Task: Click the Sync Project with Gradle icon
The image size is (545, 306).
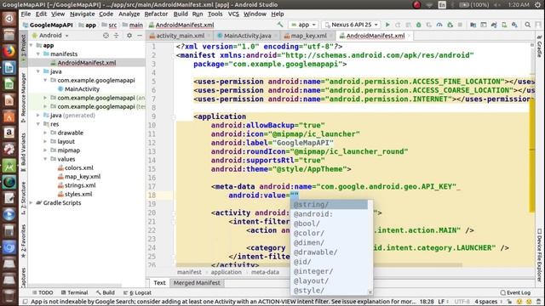Action: point(494,25)
